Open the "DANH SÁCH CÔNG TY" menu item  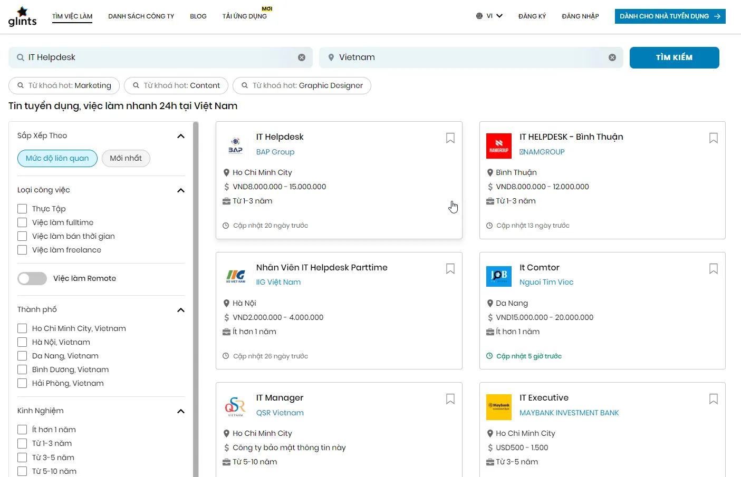pyautogui.click(x=141, y=16)
